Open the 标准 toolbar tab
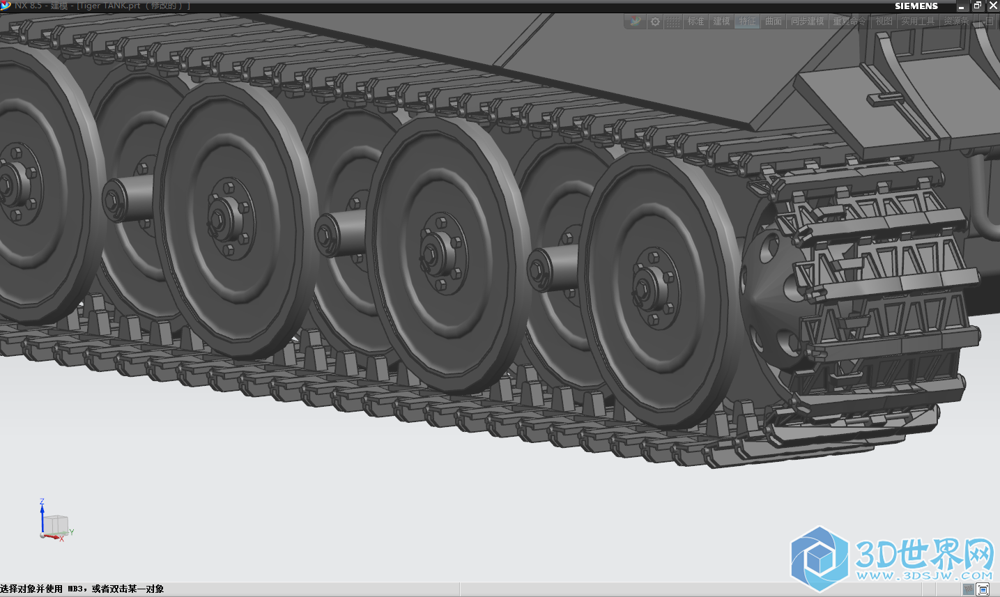Screen dimensions: 1000x597 (695, 22)
